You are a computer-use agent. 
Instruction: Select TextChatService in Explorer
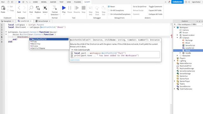coord(186,89)
